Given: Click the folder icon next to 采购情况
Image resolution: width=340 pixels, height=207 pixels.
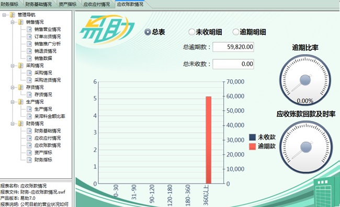Looking at the screenshot, I should pos(21,66).
